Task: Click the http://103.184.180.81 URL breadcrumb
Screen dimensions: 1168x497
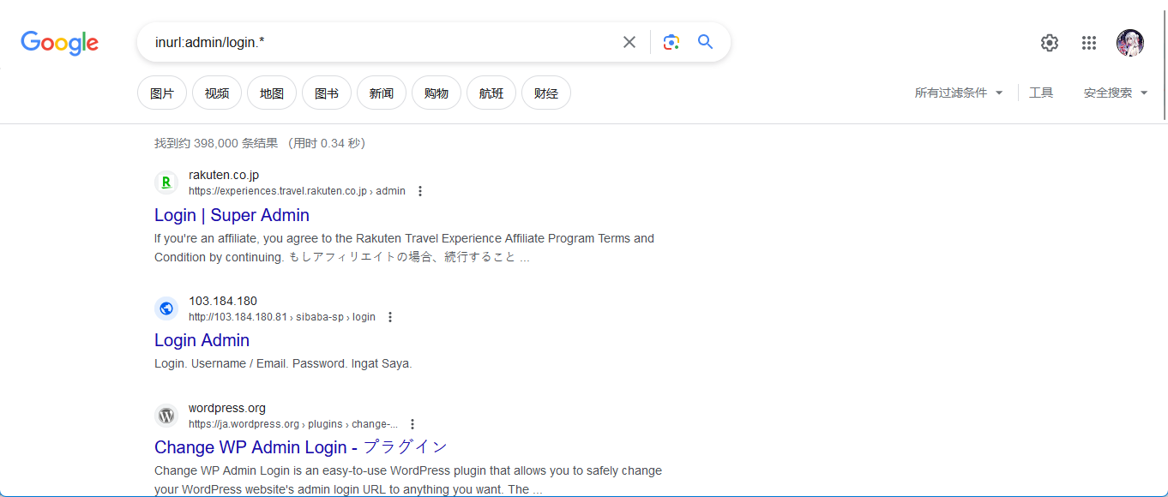Action: pyautogui.click(x=282, y=317)
